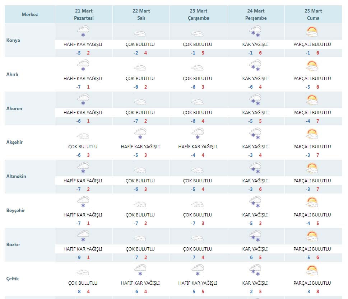Click Çeltik's light snow icon for Salı
The height and width of the screenshot is (299, 348).
click(140, 270)
